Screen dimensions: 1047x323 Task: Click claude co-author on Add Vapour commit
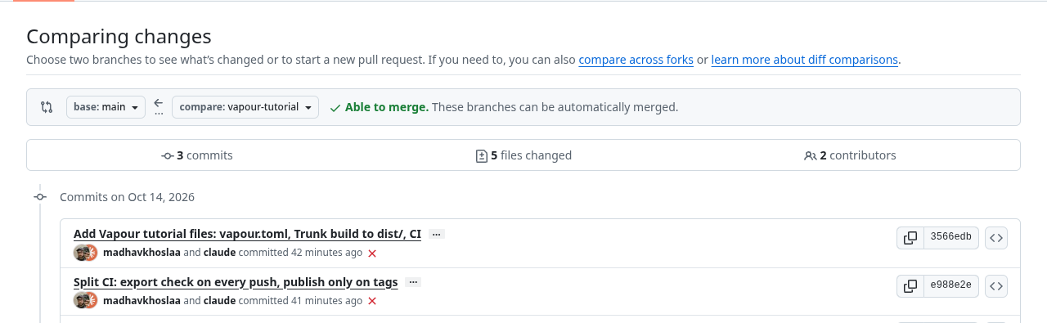219,253
